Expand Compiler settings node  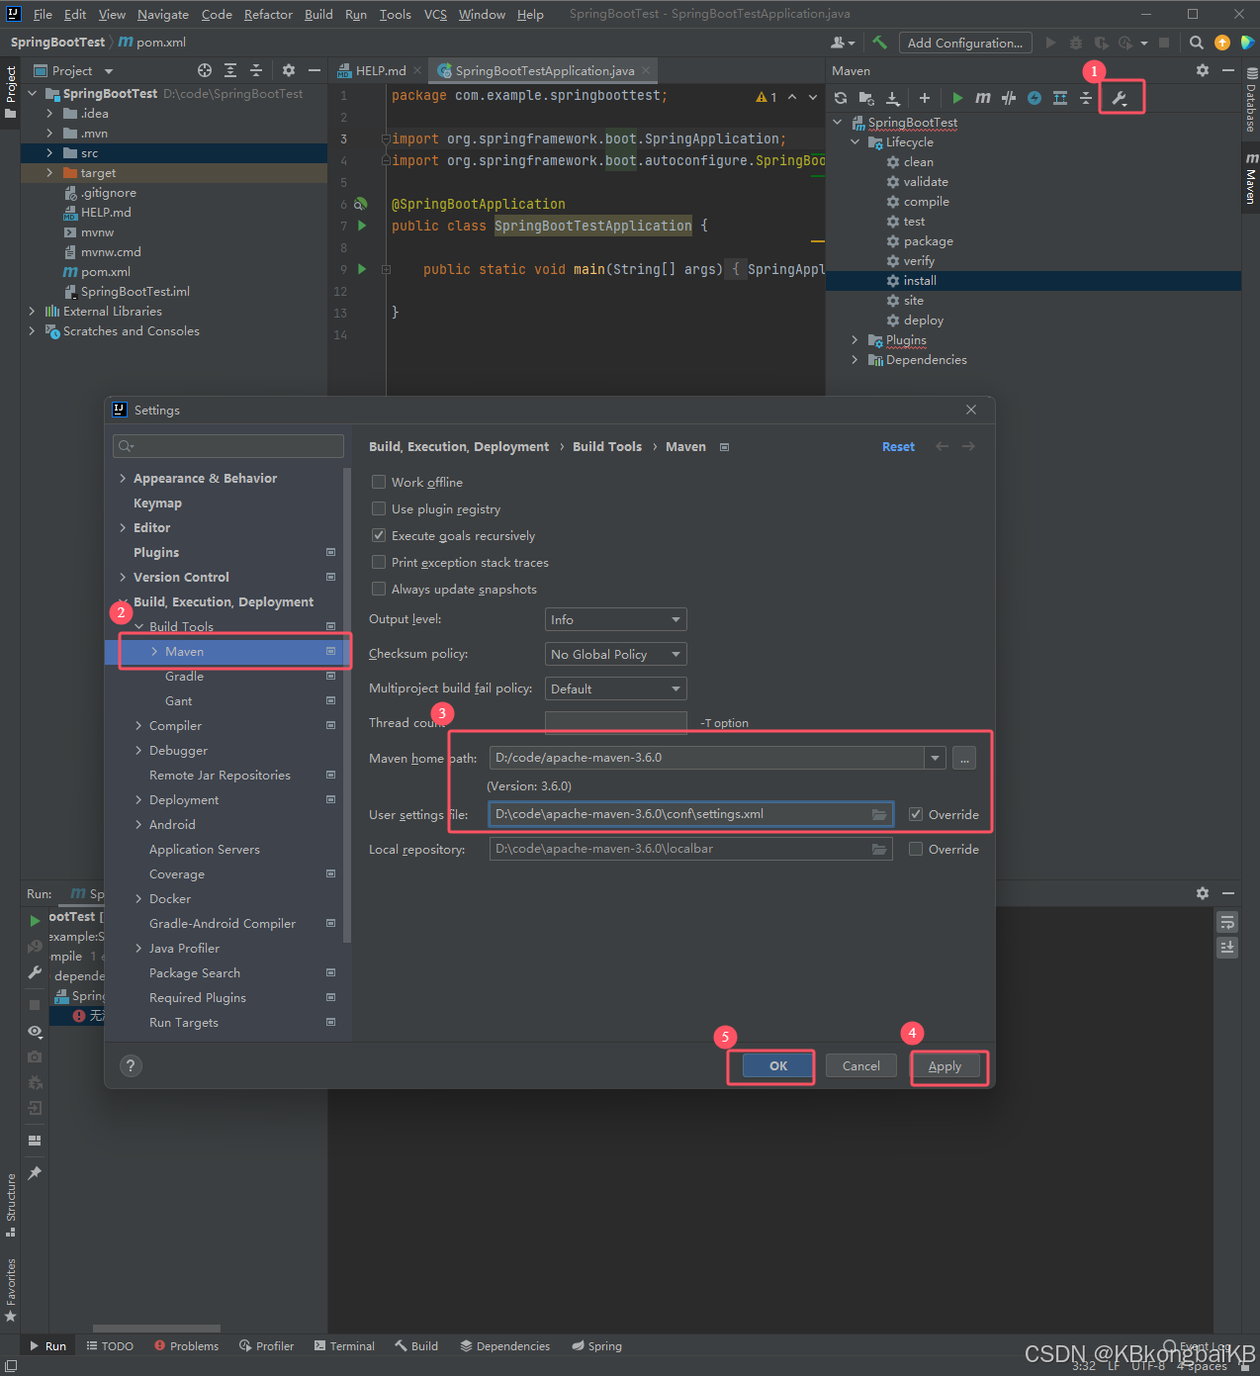tap(138, 725)
